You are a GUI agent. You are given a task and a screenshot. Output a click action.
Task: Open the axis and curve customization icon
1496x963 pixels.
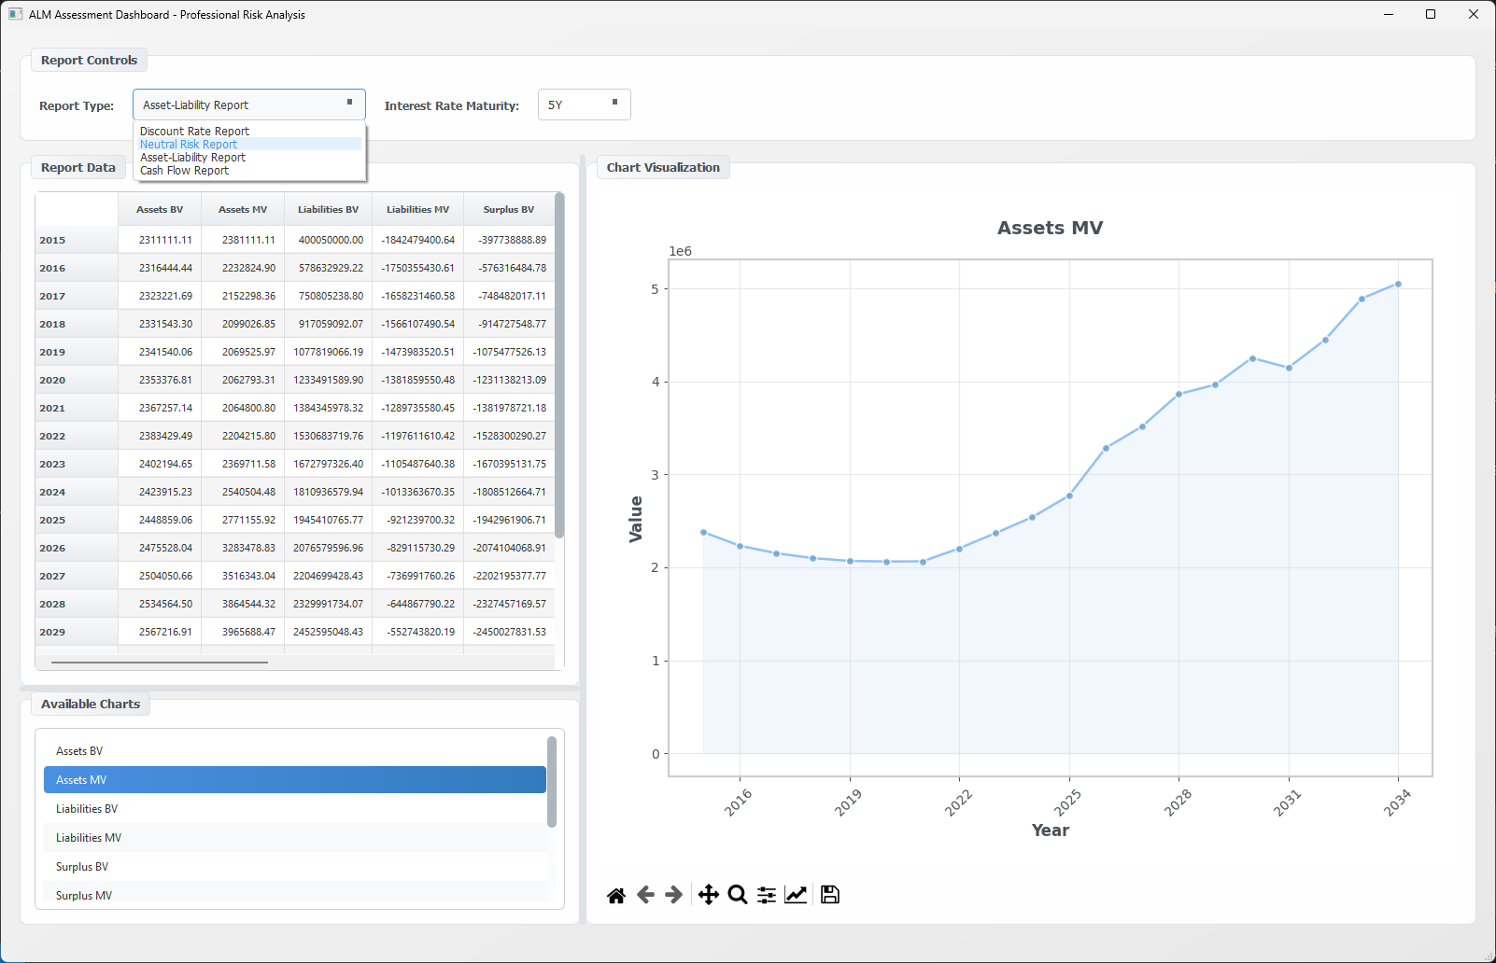tap(796, 894)
